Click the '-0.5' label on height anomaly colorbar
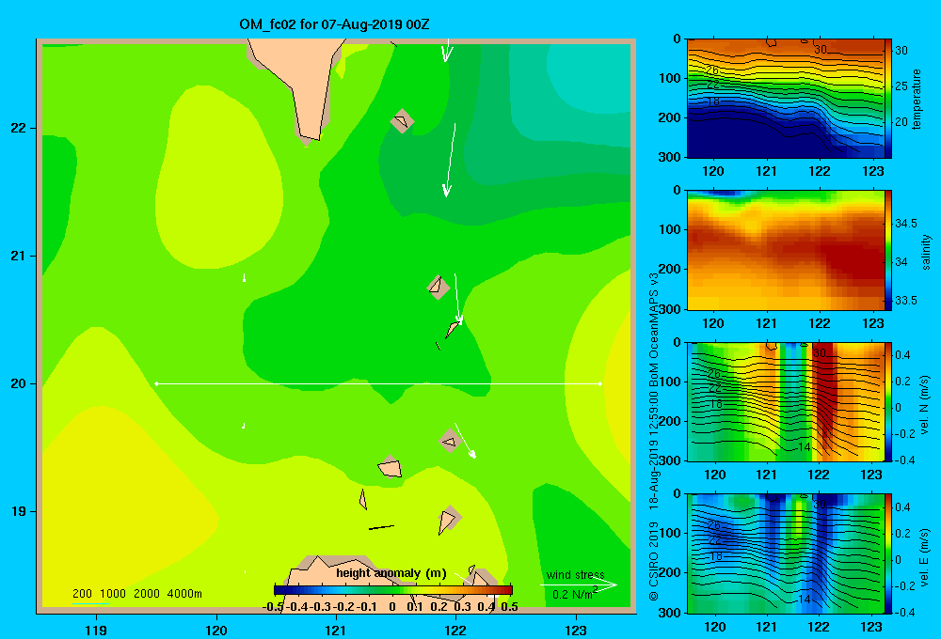The width and height of the screenshot is (941, 639). point(273,606)
